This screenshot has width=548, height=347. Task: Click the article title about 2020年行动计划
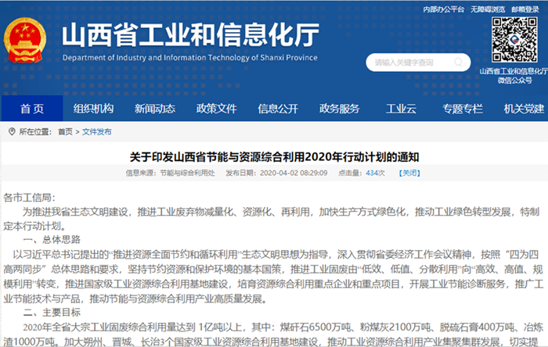coord(274,157)
